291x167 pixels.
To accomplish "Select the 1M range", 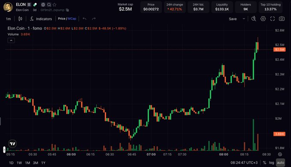I will [x=27, y=163].
